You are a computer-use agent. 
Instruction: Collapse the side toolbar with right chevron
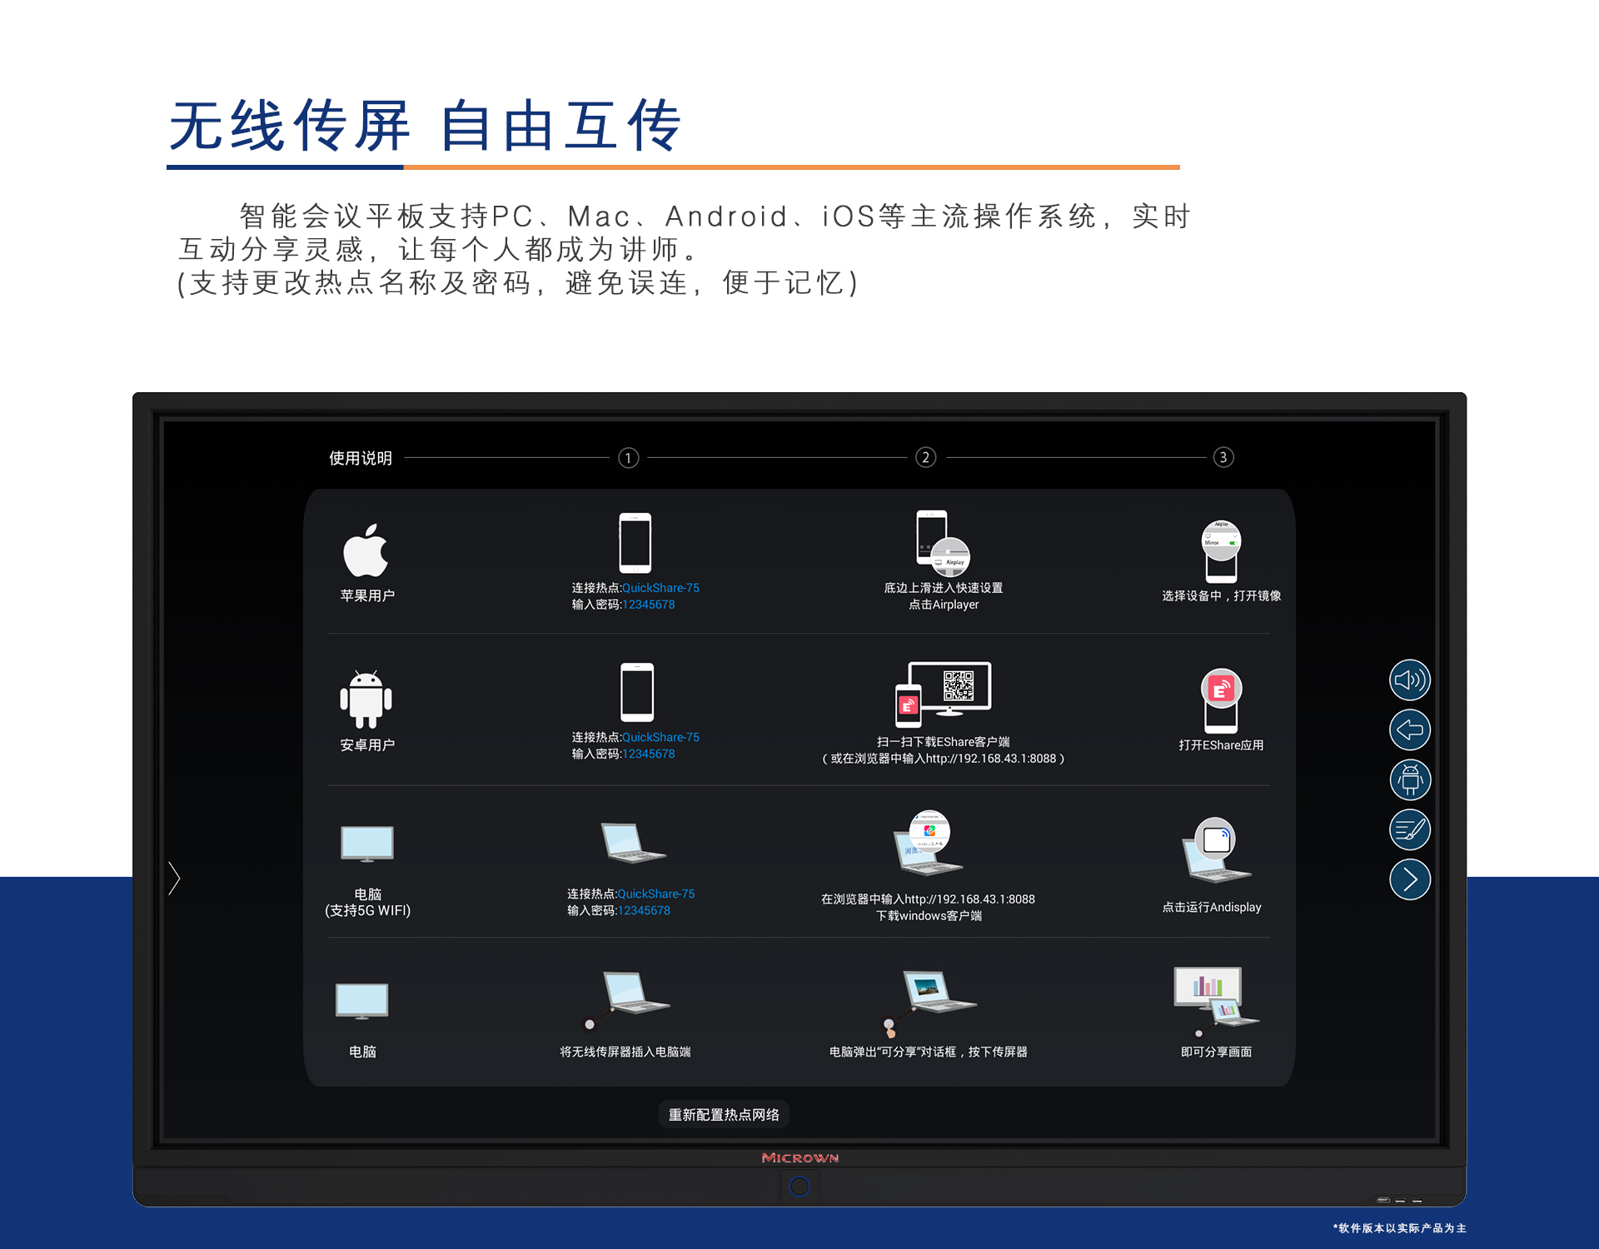(x=1410, y=879)
